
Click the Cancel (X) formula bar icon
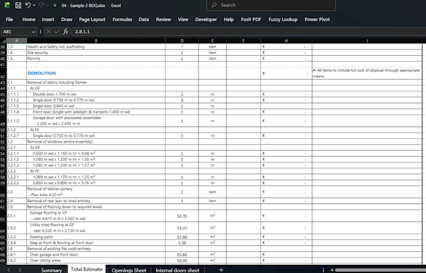coord(48,31)
